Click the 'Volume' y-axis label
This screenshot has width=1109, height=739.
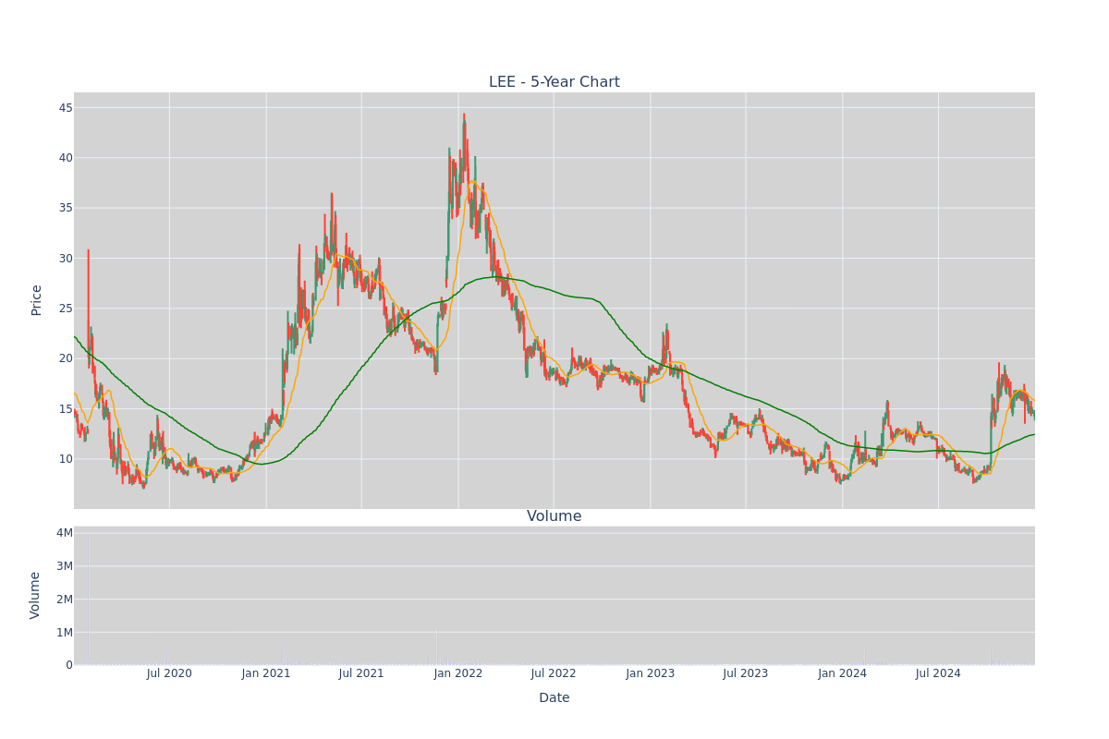point(36,595)
